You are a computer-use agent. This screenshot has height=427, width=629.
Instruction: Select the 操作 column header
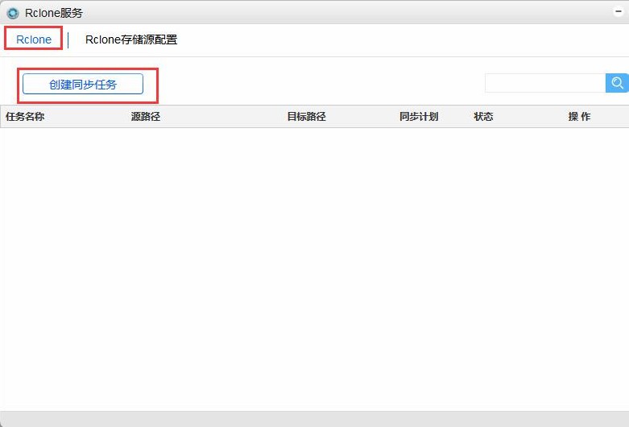coord(579,117)
